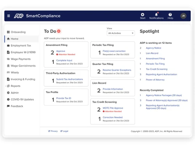Open Agency Notice Packages (30 days)
The height and width of the screenshot is (146, 195).
pyautogui.click(x=164, y=95)
